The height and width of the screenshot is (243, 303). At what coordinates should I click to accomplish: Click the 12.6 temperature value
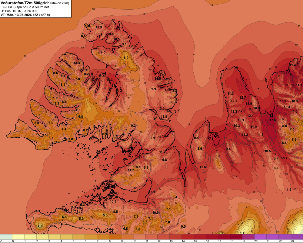click(203, 167)
